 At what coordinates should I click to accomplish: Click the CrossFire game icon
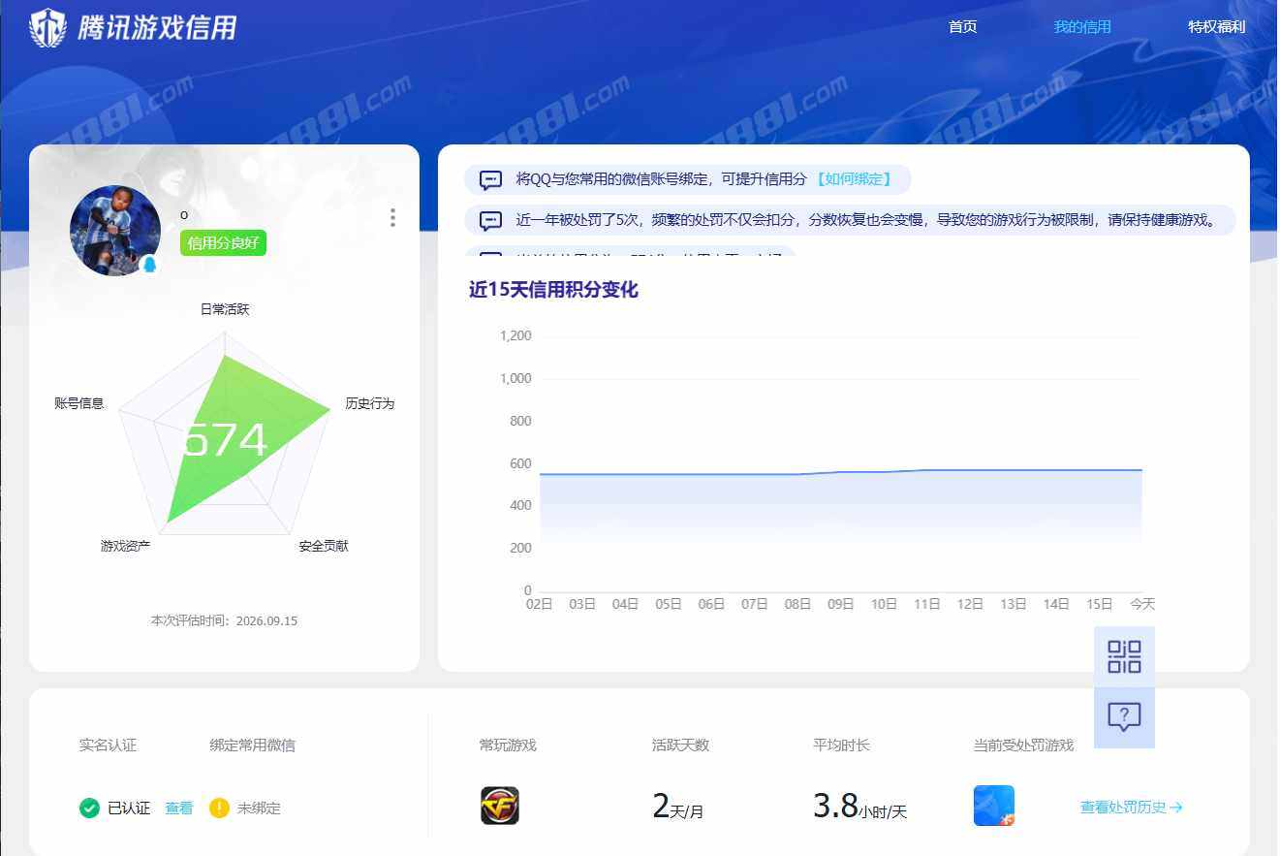(500, 806)
